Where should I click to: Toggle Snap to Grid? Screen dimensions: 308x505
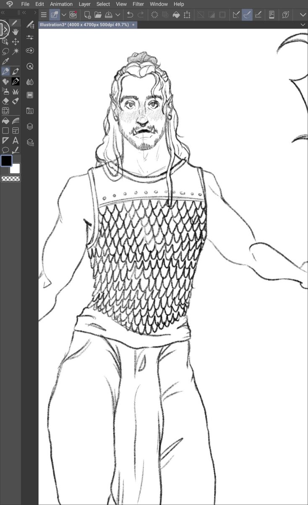[258, 15]
